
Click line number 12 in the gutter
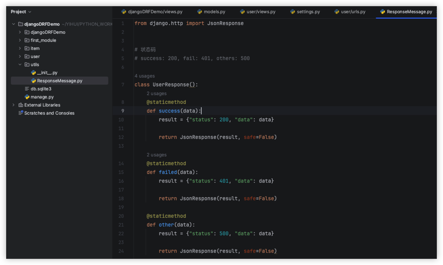pyautogui.click(x=121, y=137)
